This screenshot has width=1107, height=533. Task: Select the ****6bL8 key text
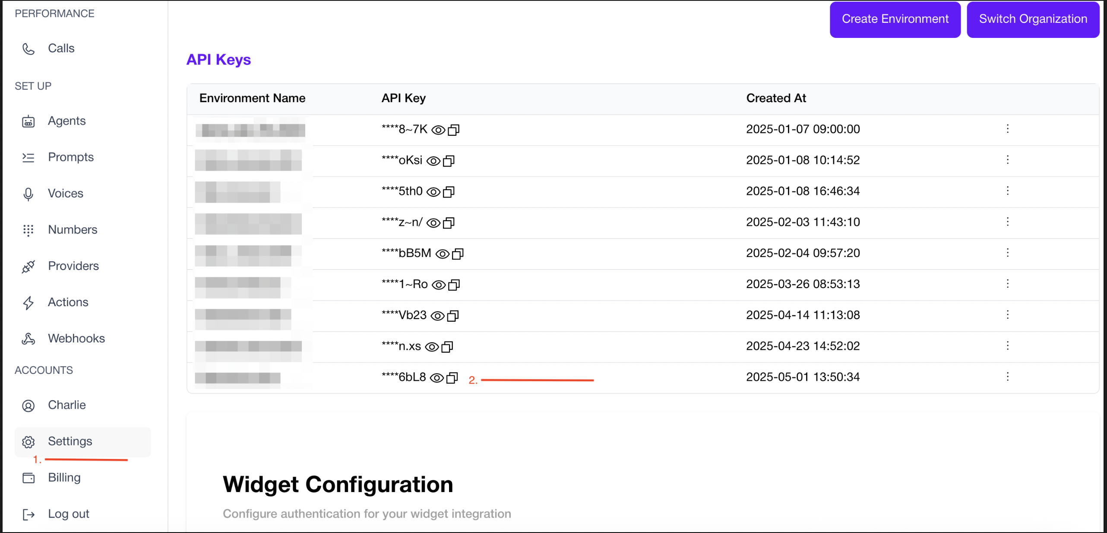(404, 377)
